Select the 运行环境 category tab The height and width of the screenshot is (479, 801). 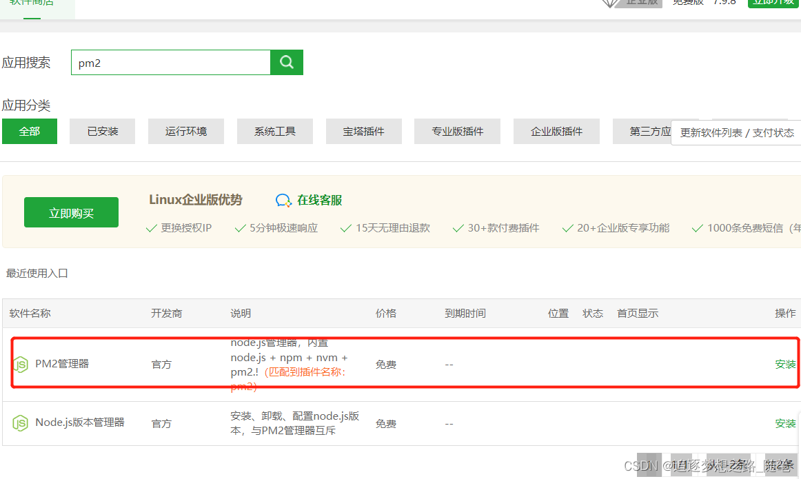click(x=186, y=131)
